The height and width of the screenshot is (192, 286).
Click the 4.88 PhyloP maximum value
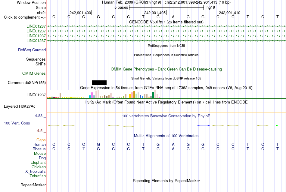[39, 115]
